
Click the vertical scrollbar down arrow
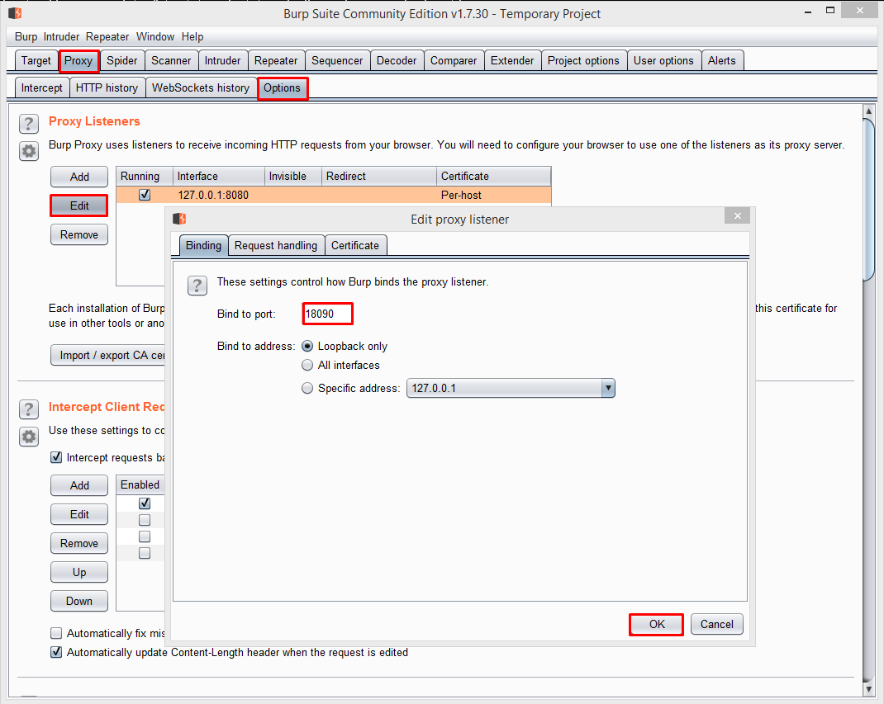(x=869, y=689)
